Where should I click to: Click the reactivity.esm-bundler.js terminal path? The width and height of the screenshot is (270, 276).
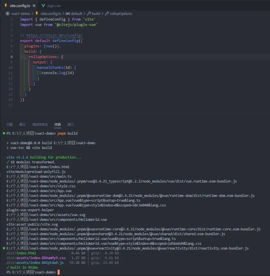pyautogui.click(x=128, y=248)
